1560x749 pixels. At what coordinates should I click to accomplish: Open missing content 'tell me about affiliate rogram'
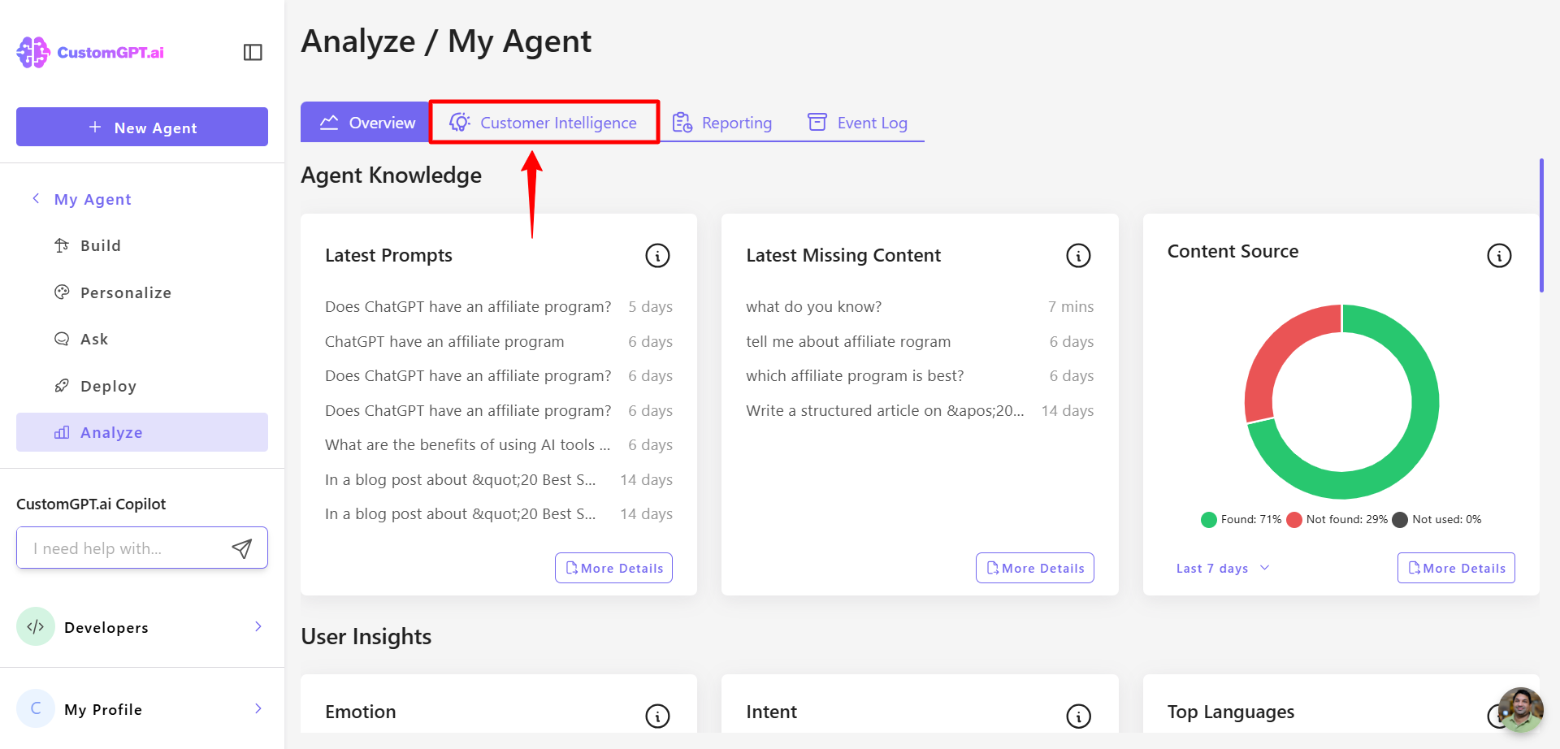(848, 342)
